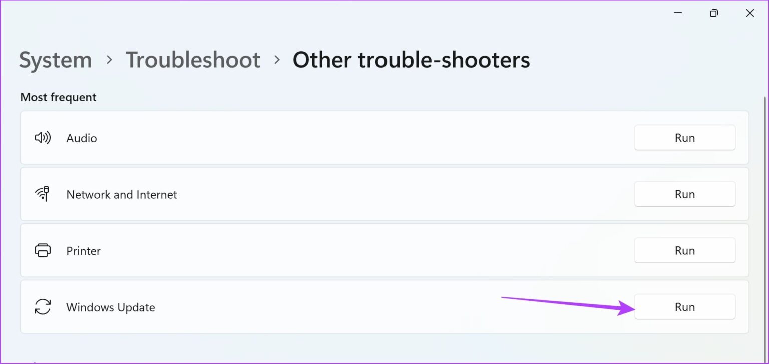This screenshot has height=364, width=769.
Task: Select the Audio row label
Action: pos(82,138)
